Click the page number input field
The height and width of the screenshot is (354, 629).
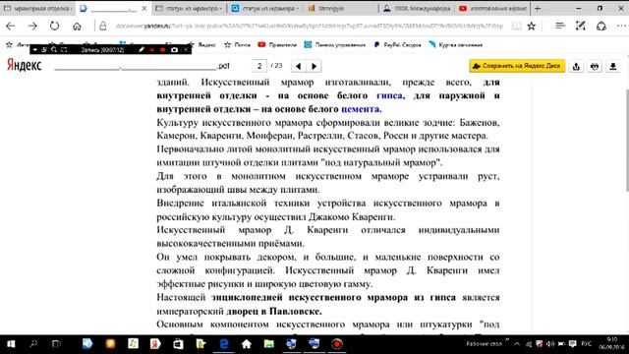259,66
